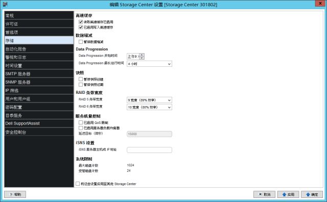The width and height of the screenshot is (327, 202).
Task: Open the 常规 settings tab
Action: point(39,16)
